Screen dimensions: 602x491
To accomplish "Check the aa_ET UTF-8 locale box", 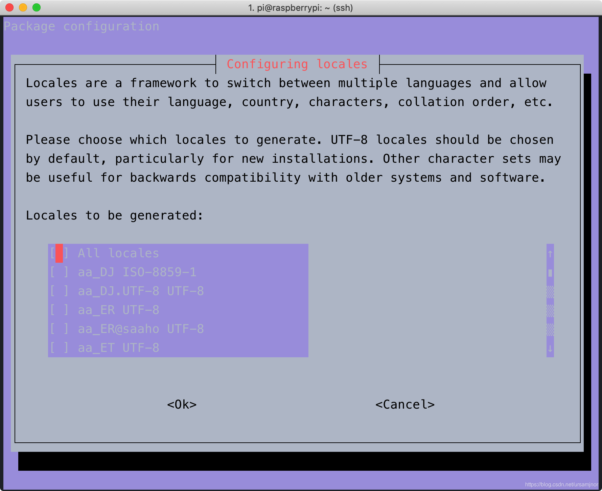I will click(x=59, y=348).
